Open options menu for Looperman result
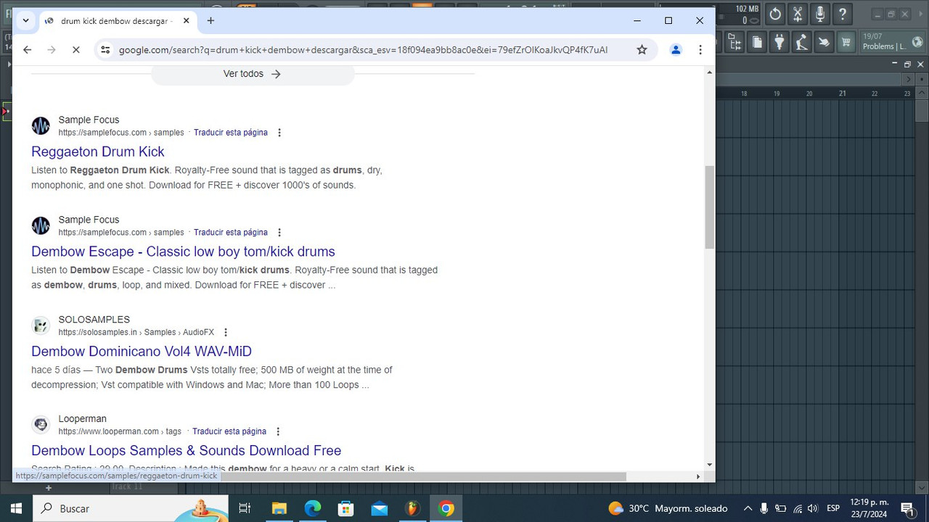Viewport: 929px width, 522px height. click(x=278, y=431)
